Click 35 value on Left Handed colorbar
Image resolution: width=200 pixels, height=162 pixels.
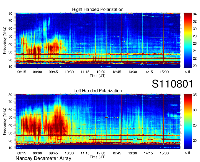click(x=195, y=95)
